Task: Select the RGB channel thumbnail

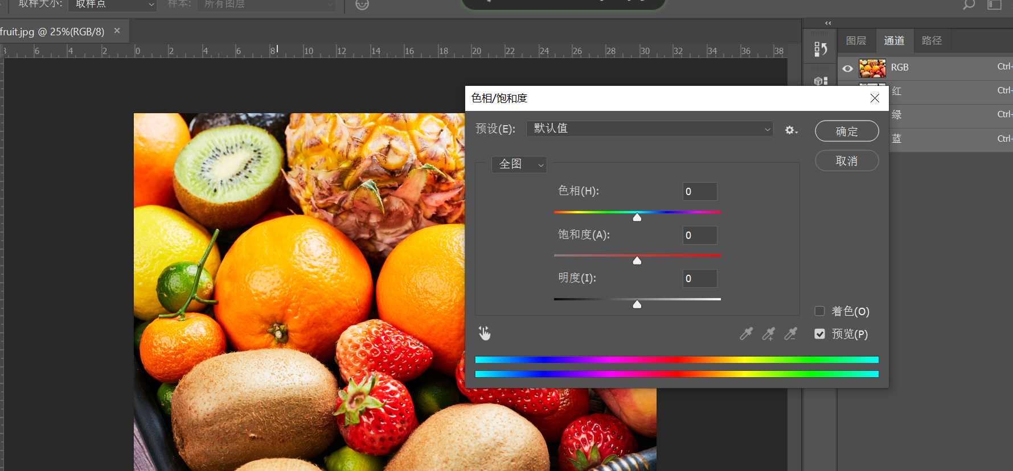Action: click(x=872, y=68)
